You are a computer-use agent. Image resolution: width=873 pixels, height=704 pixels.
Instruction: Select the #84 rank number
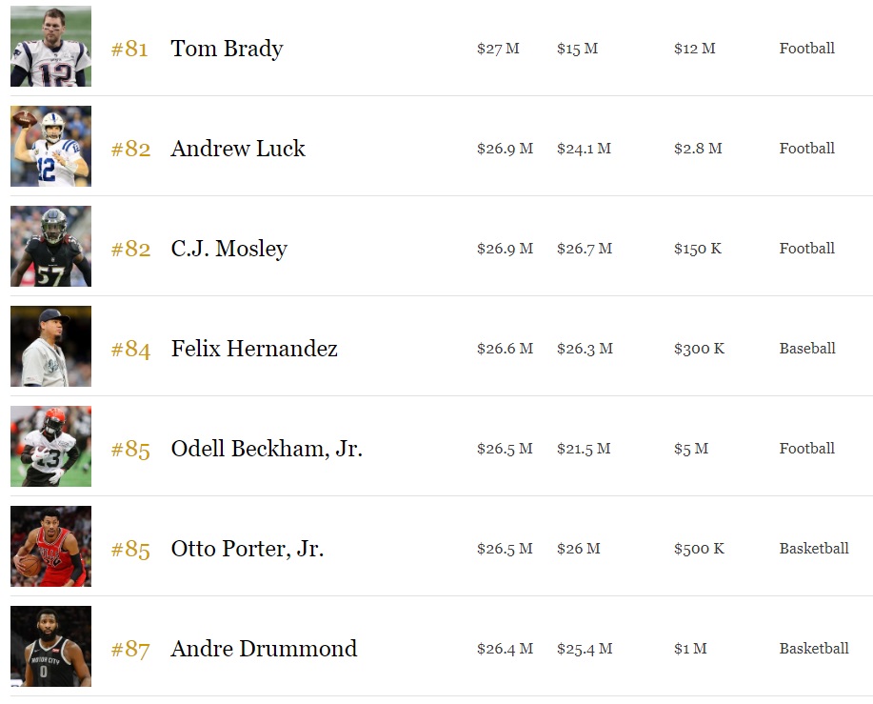[130, 349]
